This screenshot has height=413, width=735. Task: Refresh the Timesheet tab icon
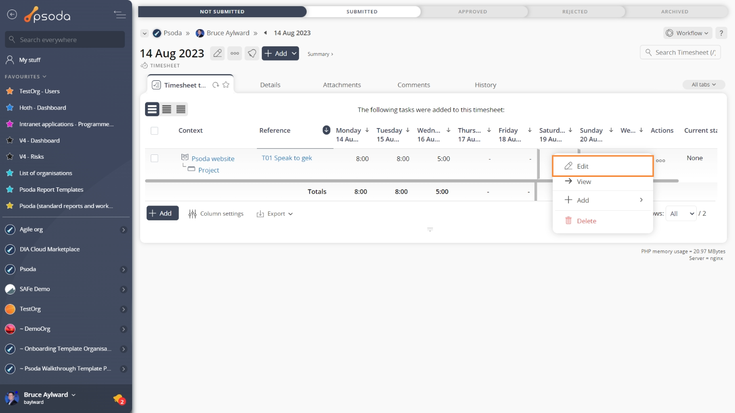tap(216, 85)
